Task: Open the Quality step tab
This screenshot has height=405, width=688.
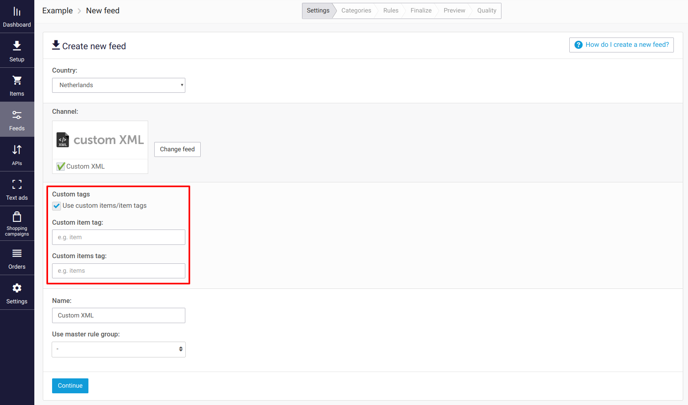Action: 487,10
